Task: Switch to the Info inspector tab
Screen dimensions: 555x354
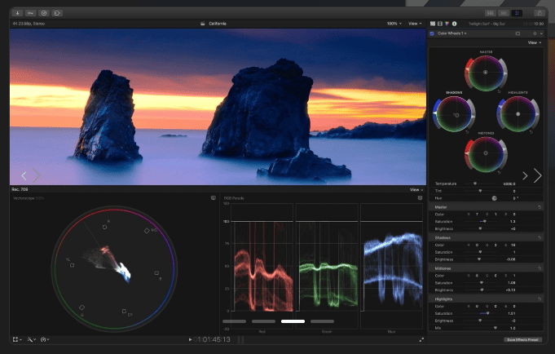Action: coord(455,24)
